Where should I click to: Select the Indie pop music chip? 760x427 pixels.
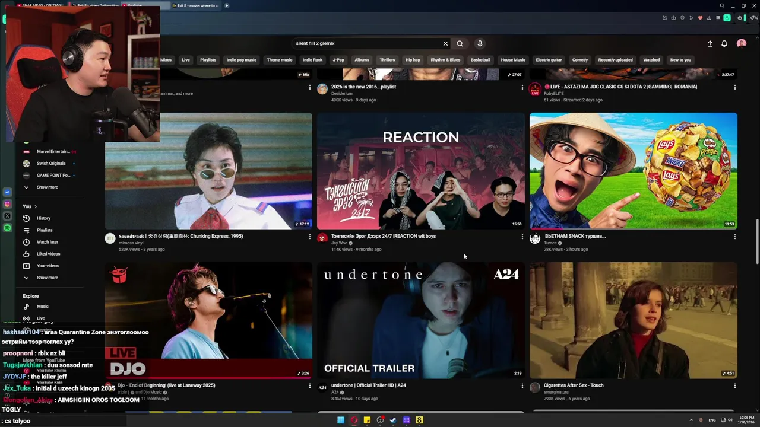(x=242, y=60)
